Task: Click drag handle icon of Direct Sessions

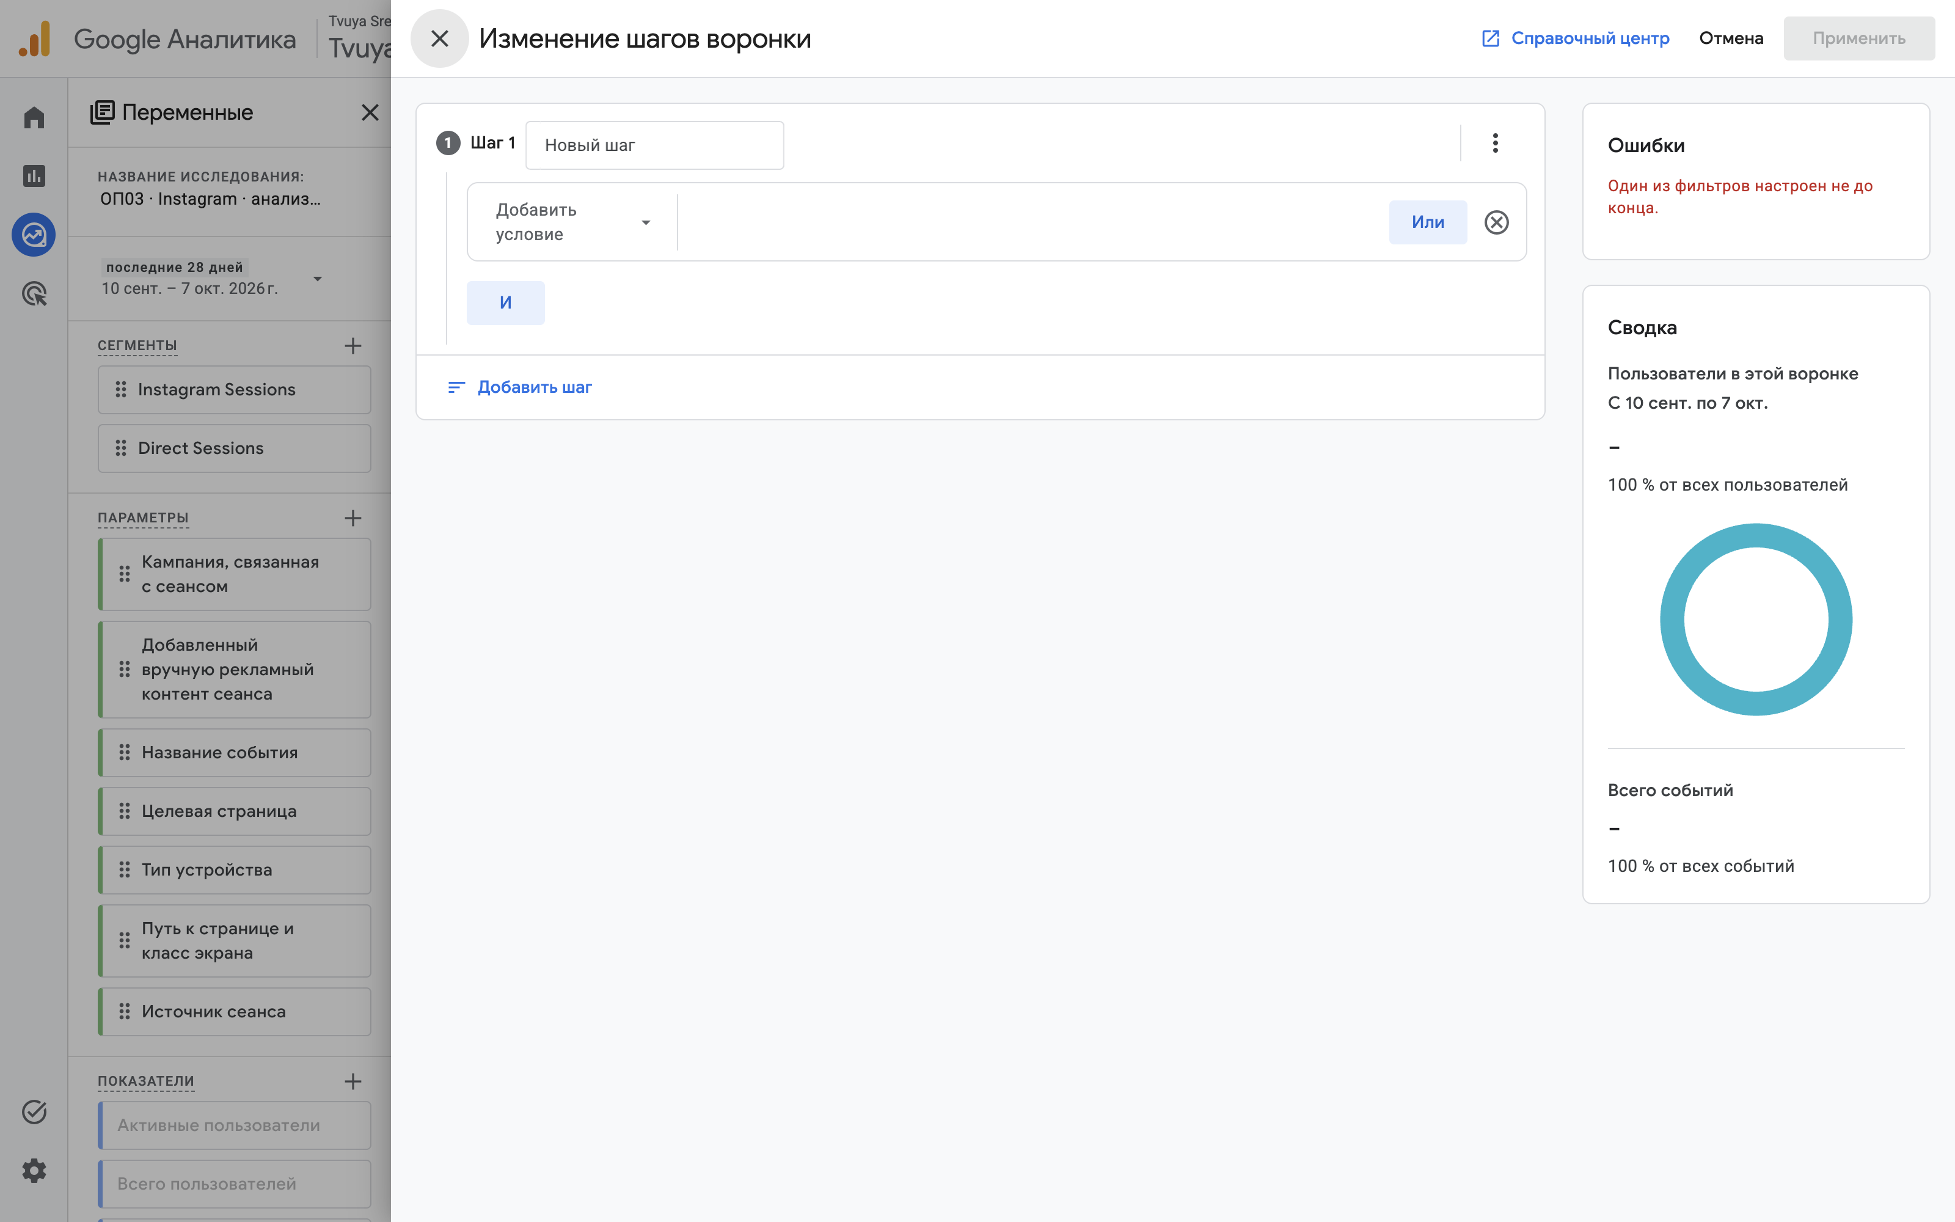Action: [x=121, y=448]
